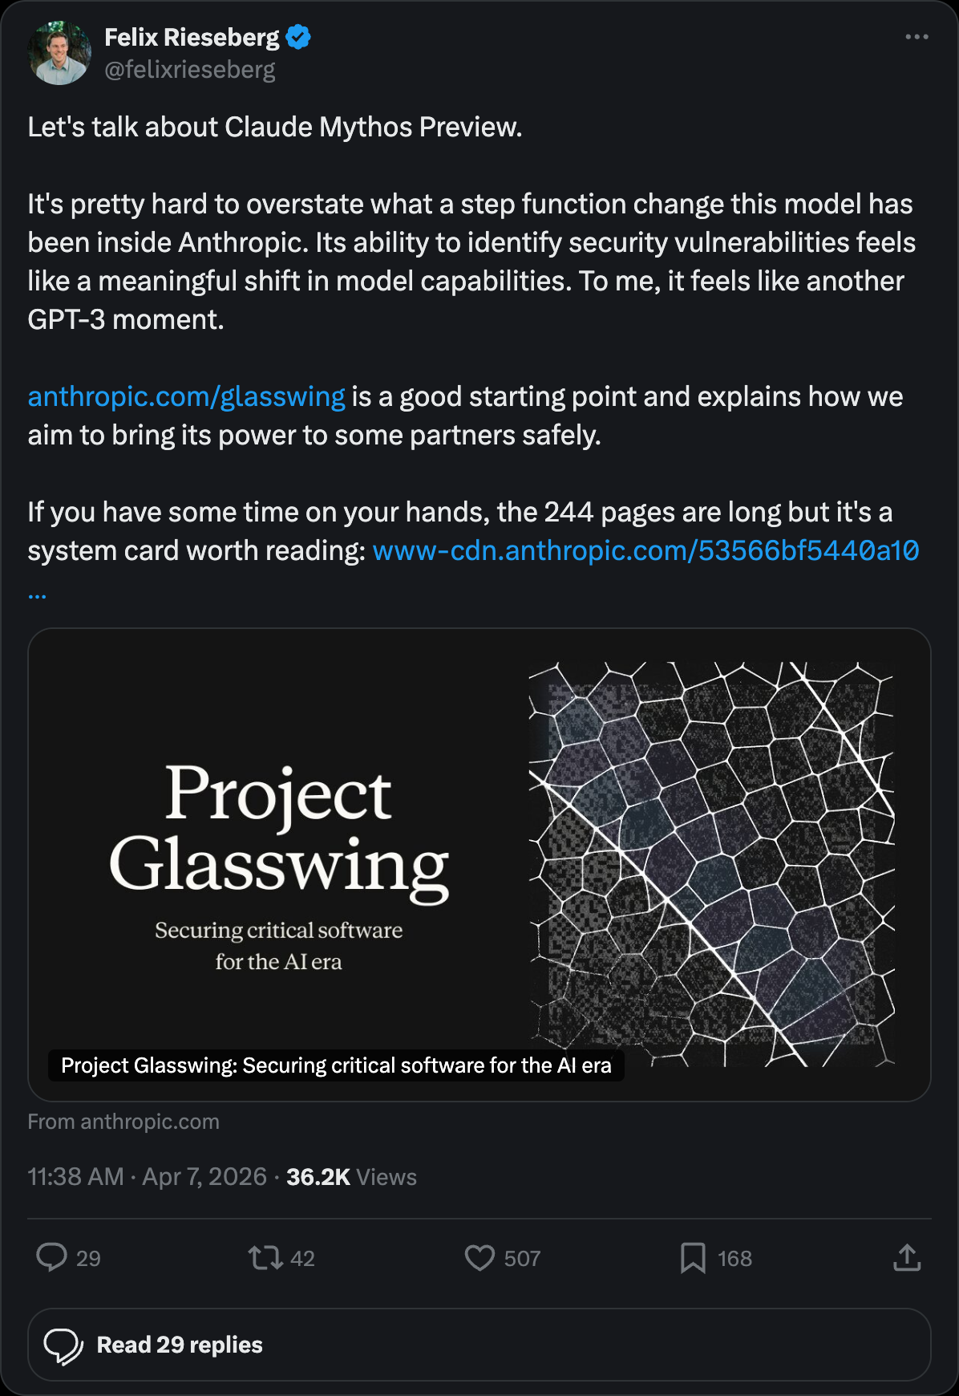The image size is (959, 1396).
Task: Click the share upload icon
Action: point(907,1257)
